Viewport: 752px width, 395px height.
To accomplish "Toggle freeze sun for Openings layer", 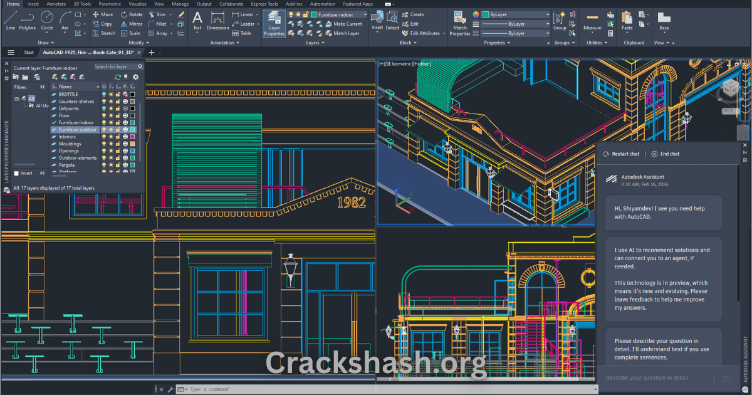I will (x=111, y=151).
